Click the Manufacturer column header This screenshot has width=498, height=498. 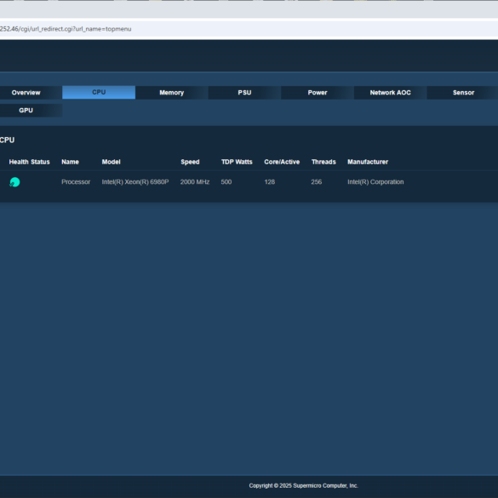(368, 162)
